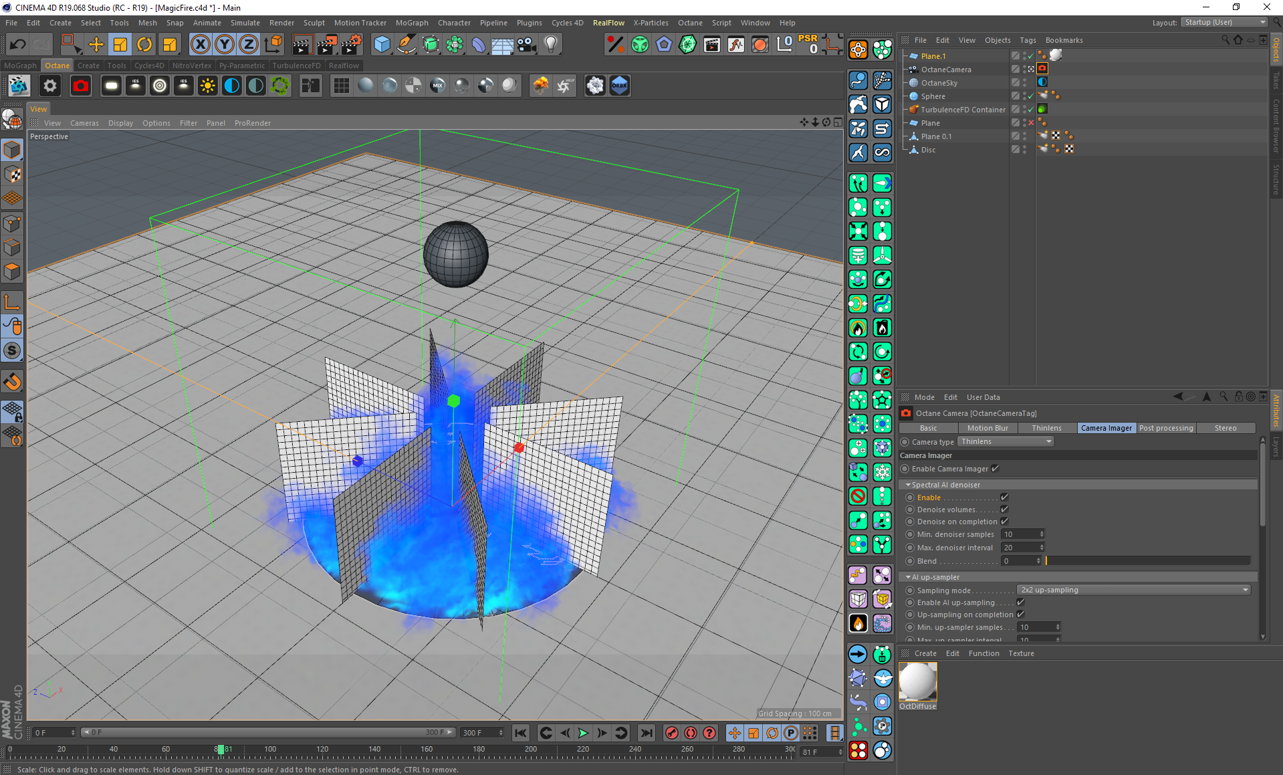This screenshot has width=1283, height=775.
Task: Click the X-Particles fire emitter icon
Action: coord(858,623)
